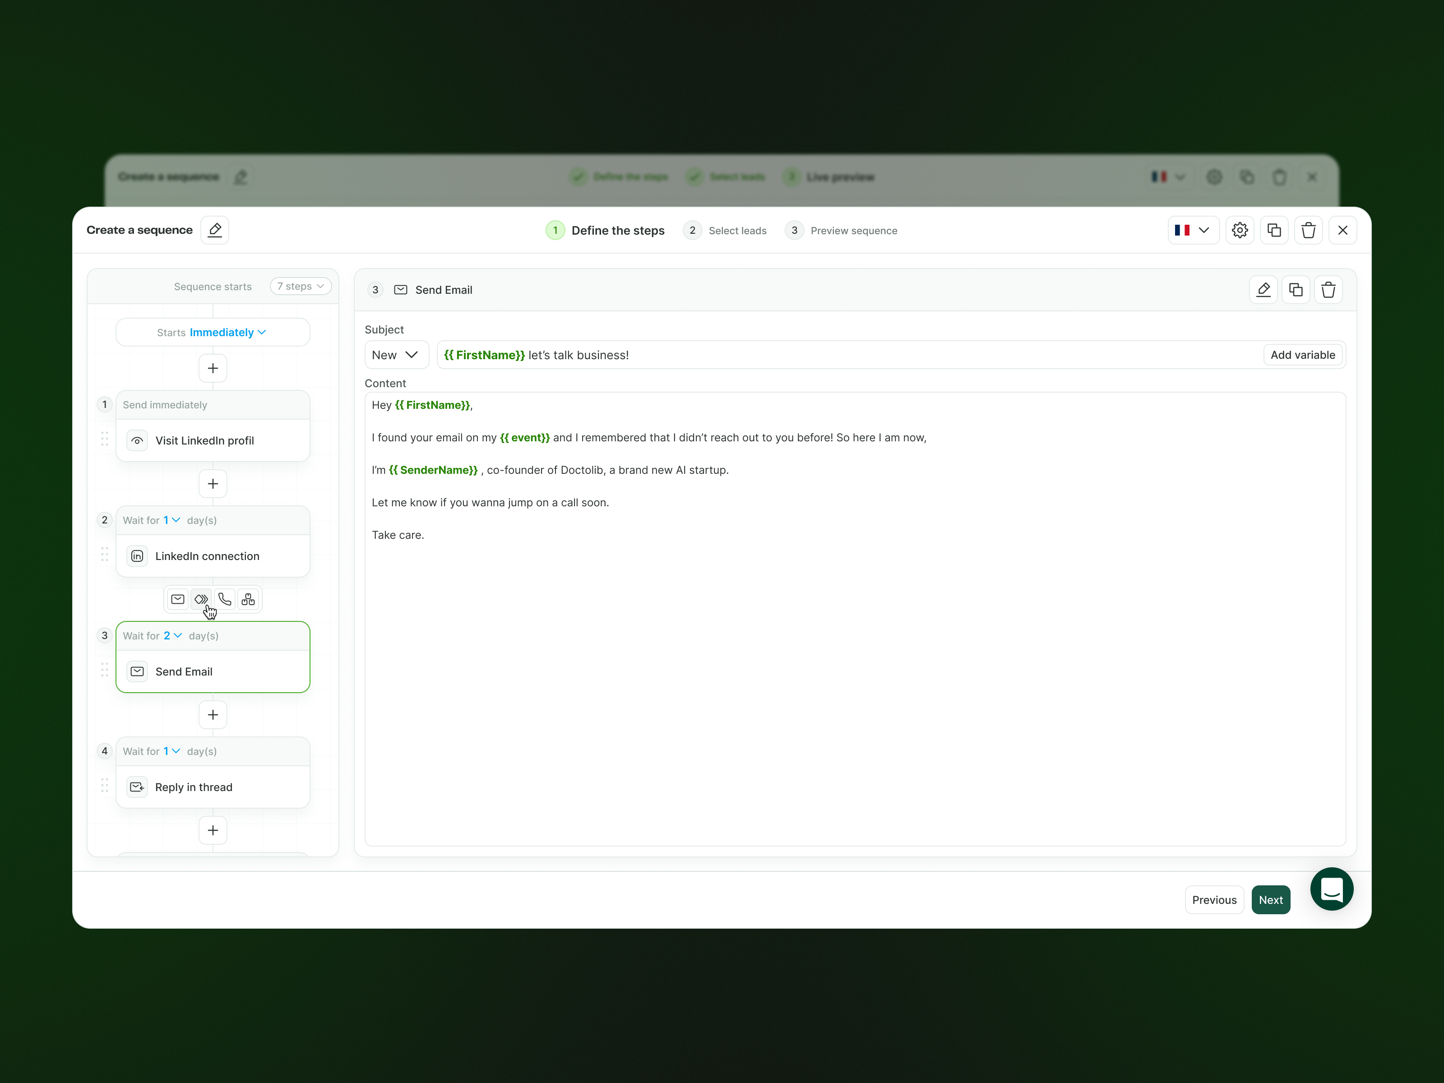
Task: Open sequence settings gear icon
Action: tap(1239, 230)
